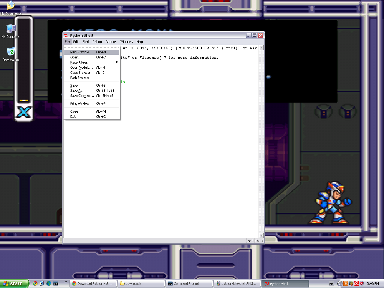Open the My Computer desktop icon
The height and width of the screenshot is (288, 384).
[11, 29]
